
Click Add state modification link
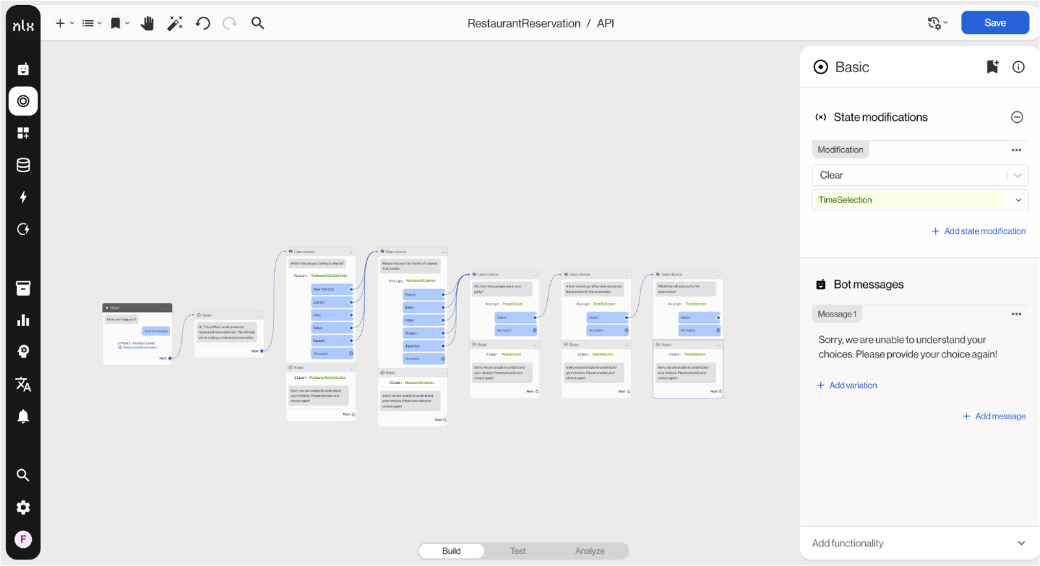(x=979, y=231)
